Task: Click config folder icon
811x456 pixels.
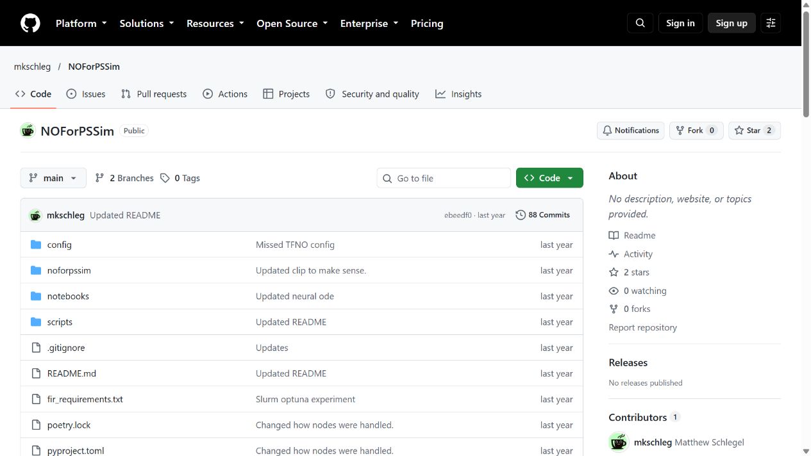Action: pos(36,245)
